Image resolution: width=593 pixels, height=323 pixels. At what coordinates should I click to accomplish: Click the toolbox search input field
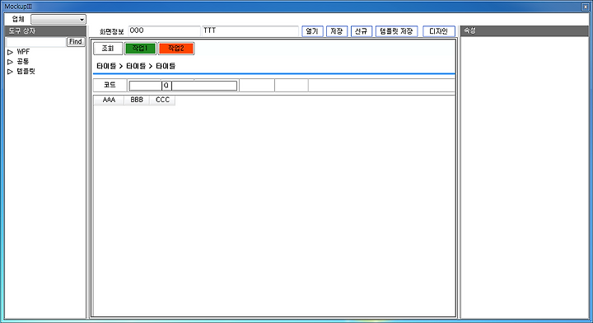click(36, 41)
